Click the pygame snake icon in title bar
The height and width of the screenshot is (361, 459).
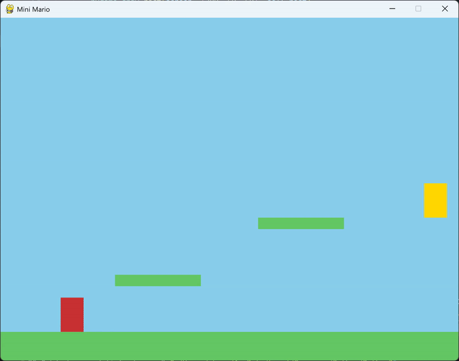10,9
